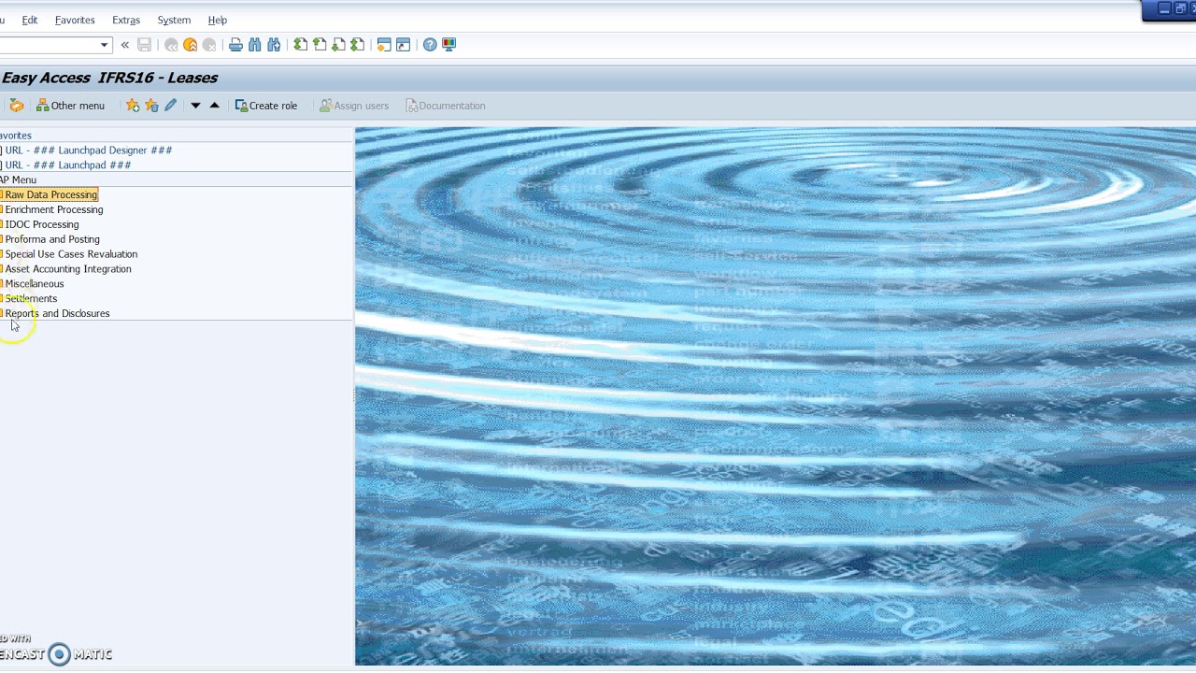Click the grey Cancel icon
The width and height of the screenshot is (1196, 673).
[209, 45]
